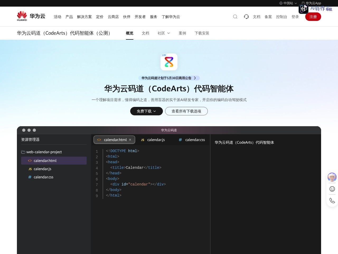Viewport: 338px width, 254px height.
Task: Open the 免费下载 dropdown button
Action: click(147, 111)
